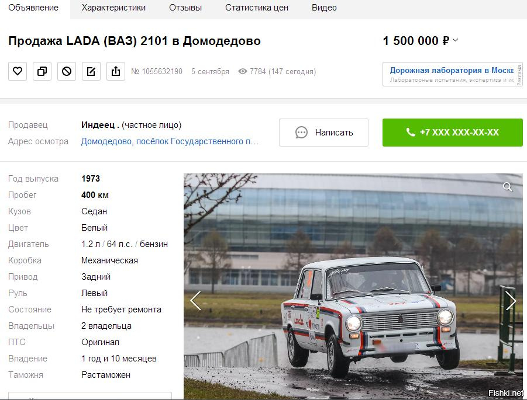This screenshot has width=527, height=400.
Task: Go to the Видео tab
Action: 324,8
